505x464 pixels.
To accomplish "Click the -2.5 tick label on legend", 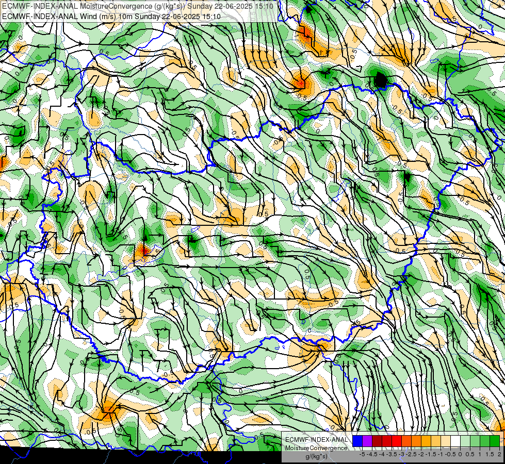I will (411, 454).
